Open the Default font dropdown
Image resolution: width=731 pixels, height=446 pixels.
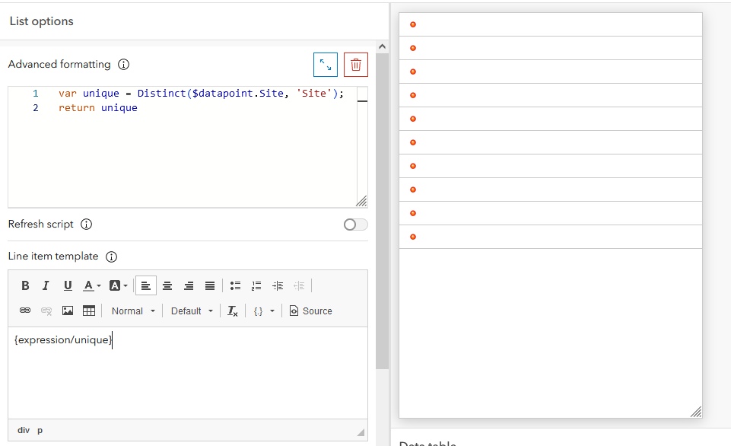(x=192, y=311)
